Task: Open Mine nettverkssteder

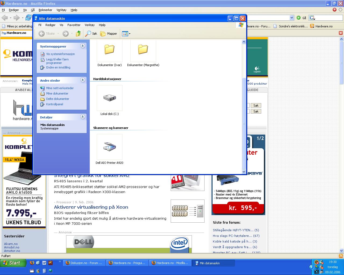Action: [60, 88]
